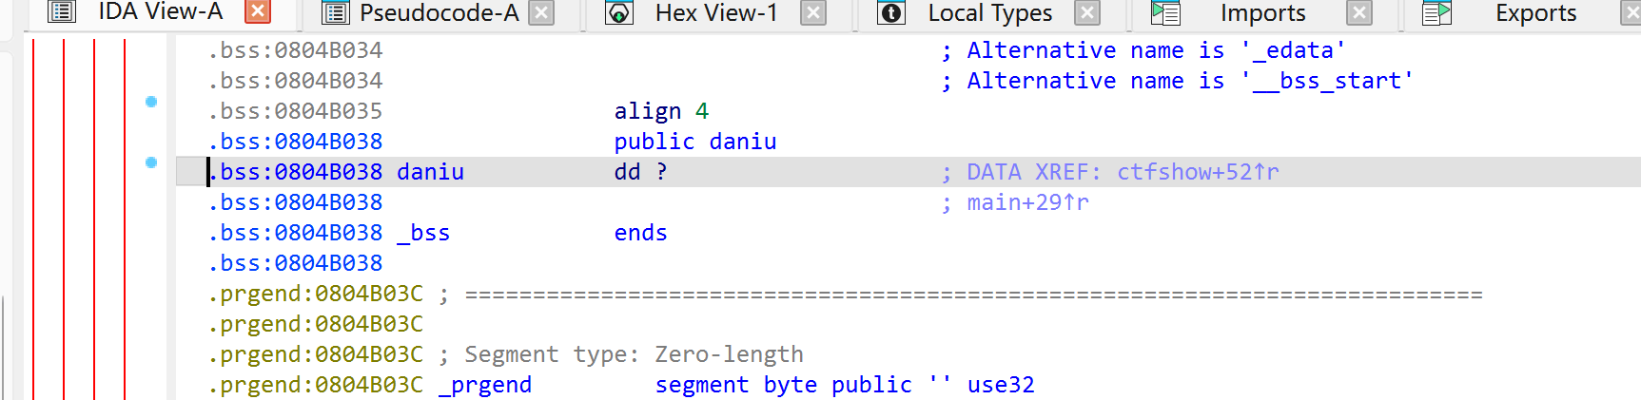The image size is (1641, 400).
Task: Switch to the Hex View-1 tab
Action: point(715,13)
